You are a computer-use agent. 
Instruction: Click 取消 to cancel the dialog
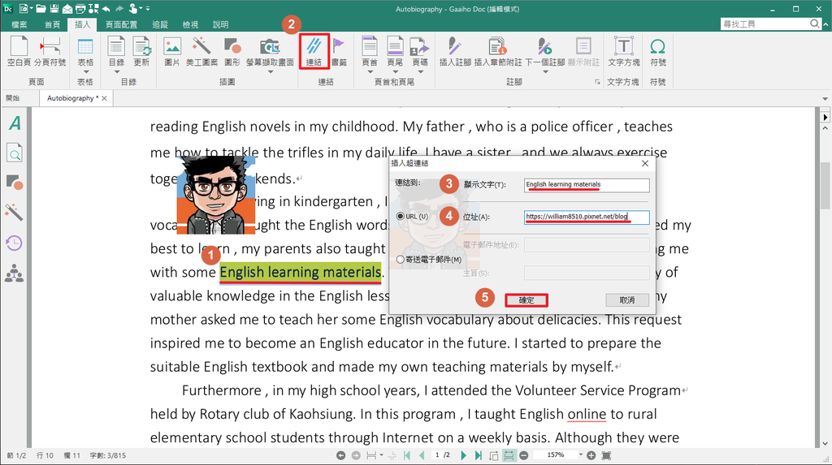[626, 300]
